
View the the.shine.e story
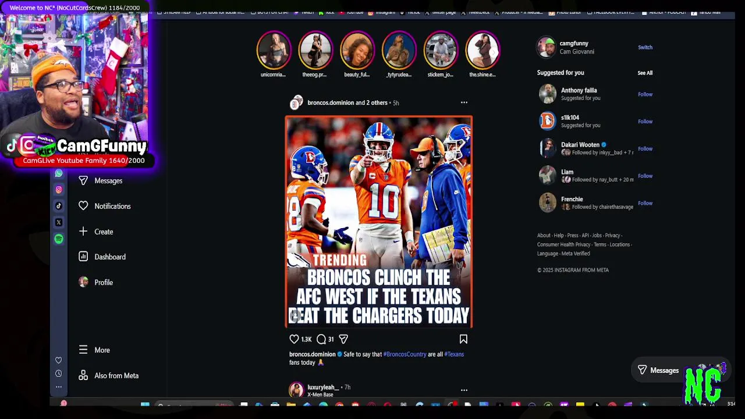coord(483,51)
